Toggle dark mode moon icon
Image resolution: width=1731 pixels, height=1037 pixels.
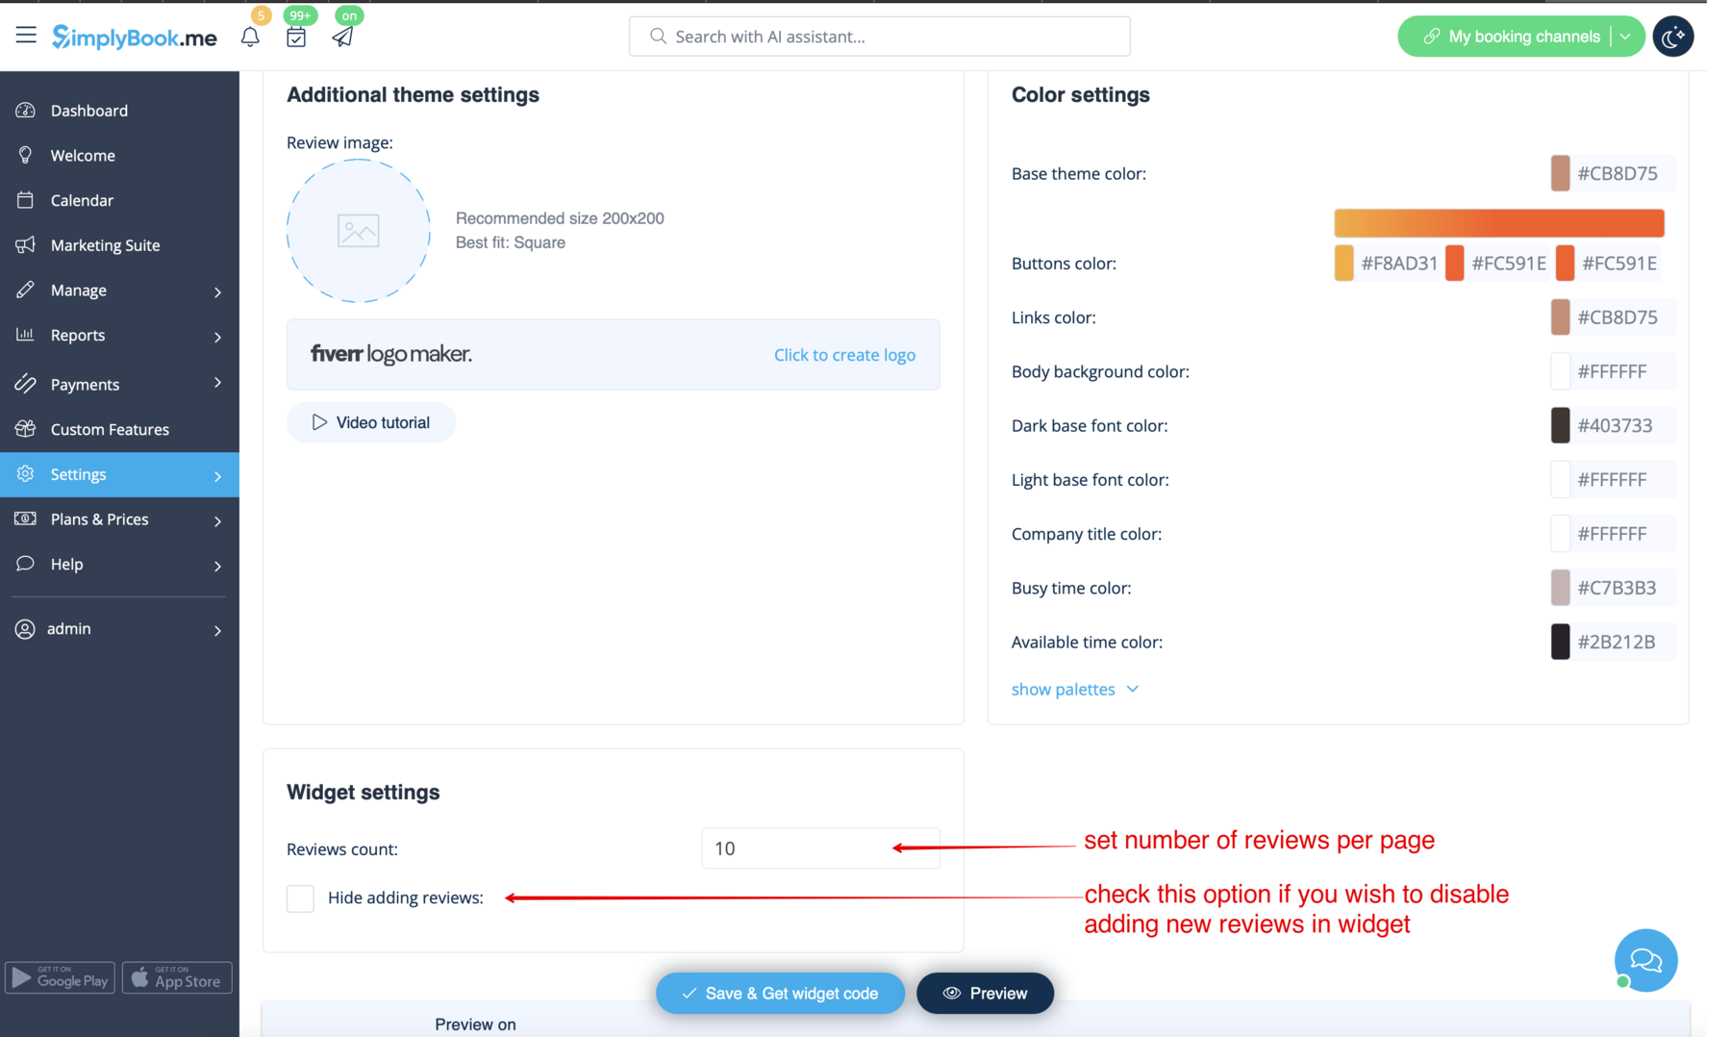pos(1672,37)
